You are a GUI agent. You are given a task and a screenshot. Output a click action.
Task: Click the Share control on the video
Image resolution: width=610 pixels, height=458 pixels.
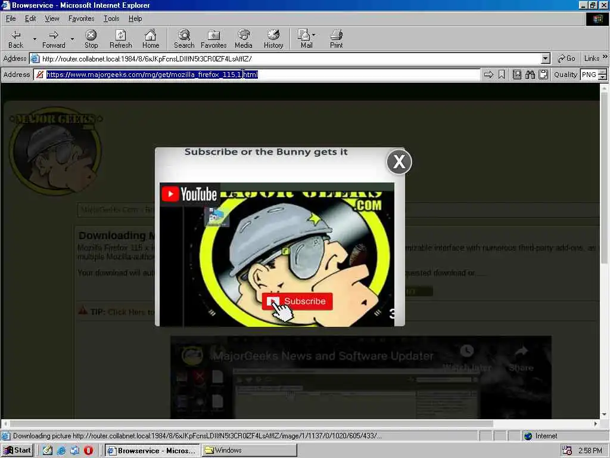[521, 358]
